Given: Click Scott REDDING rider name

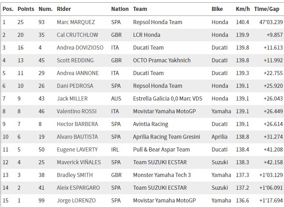Looking at the screenshot, I should pyautogui.click(x=75, y=60).
